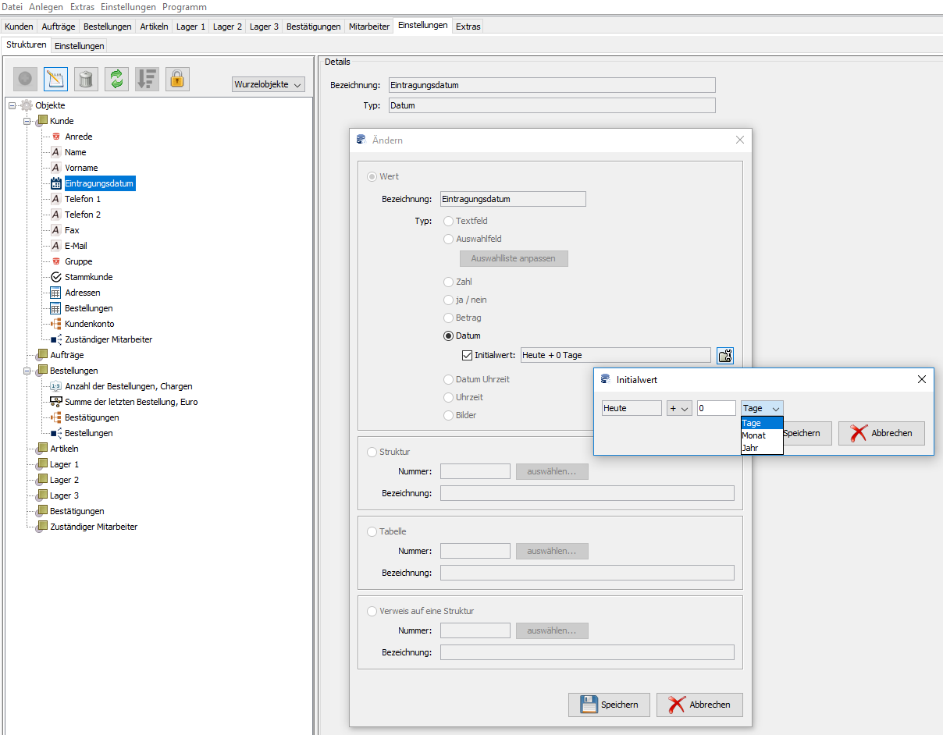Choose Monat from the unit list
943x735 pixels.
(x=762, y=435)
